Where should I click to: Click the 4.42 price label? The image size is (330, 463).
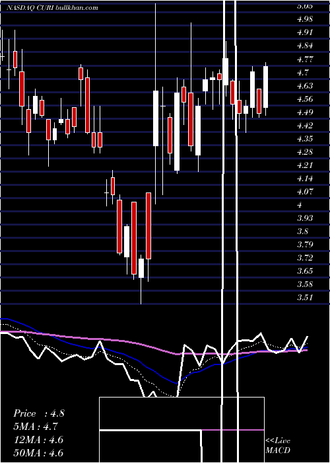[x=305, y=126]
